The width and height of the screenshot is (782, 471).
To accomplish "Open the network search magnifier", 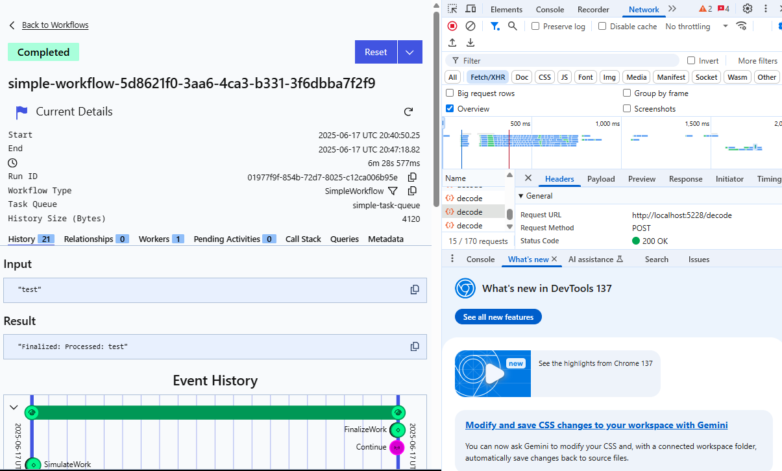I will (x=513, y=26).
